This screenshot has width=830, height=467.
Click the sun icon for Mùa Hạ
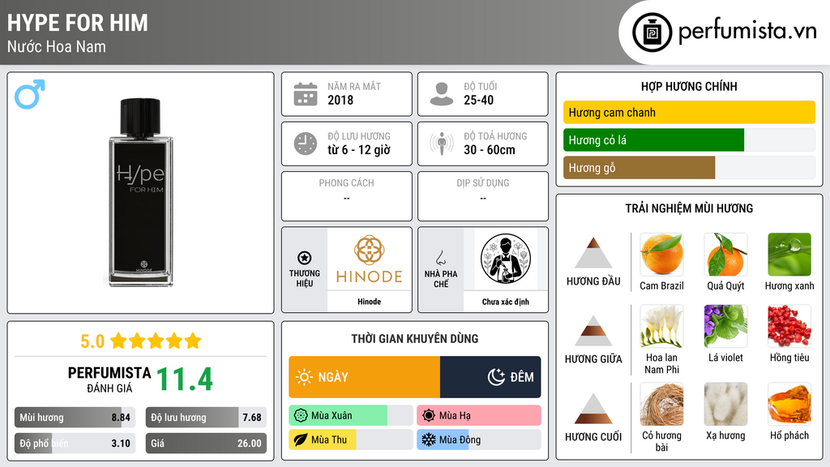[429, 416]
